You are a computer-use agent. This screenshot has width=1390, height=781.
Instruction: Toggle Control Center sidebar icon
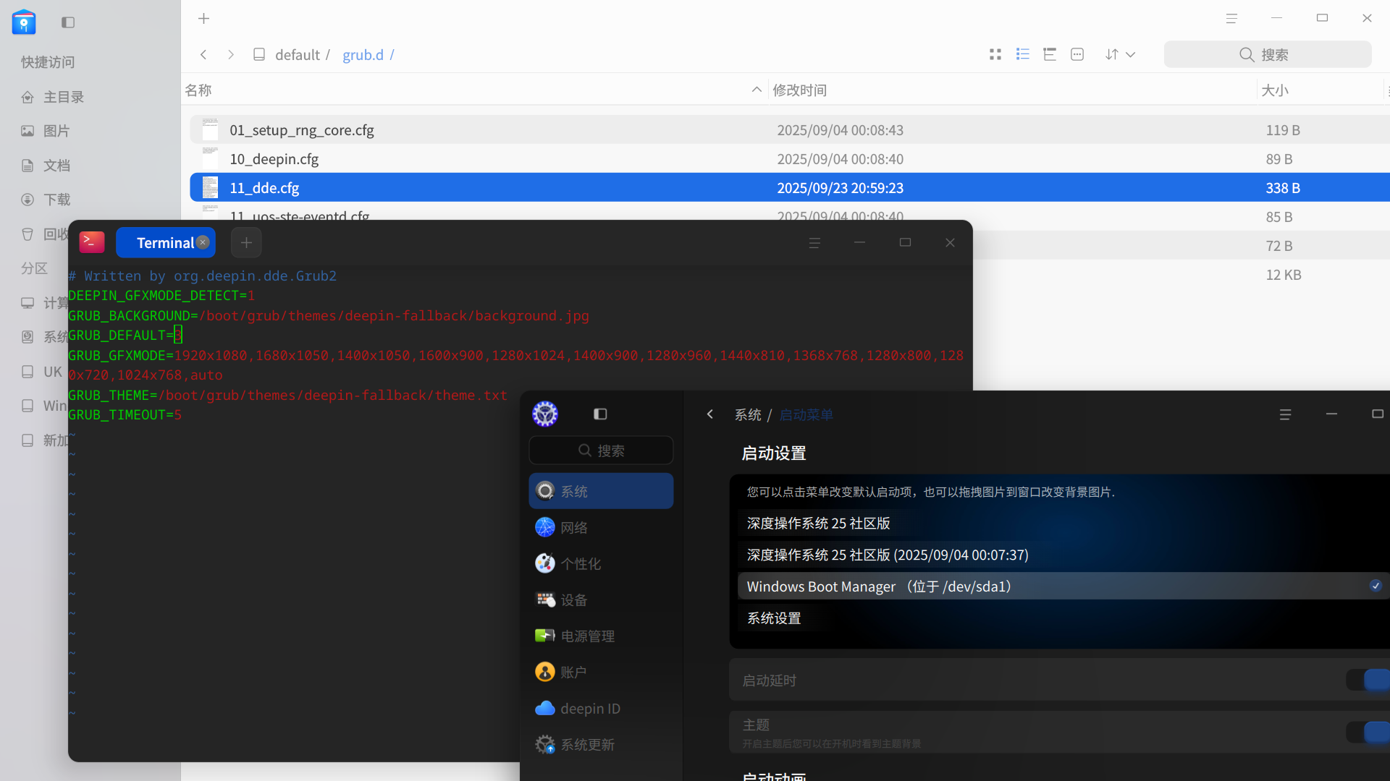600,414
